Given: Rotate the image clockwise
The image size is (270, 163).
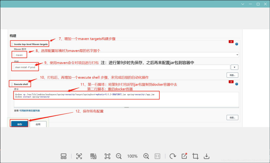Looking at the screenshot, I should [173, 156].
